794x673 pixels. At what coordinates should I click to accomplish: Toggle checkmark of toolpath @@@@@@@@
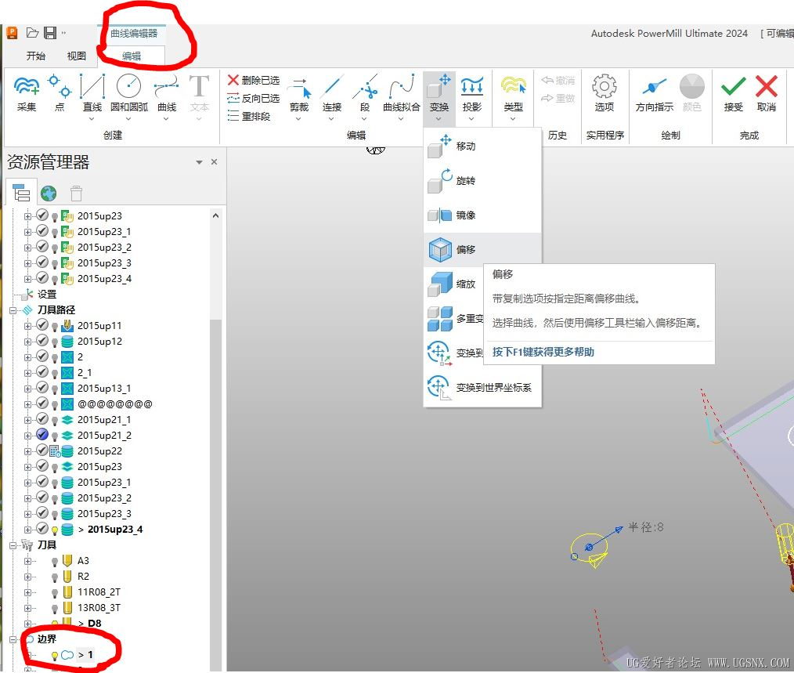[42, 403]
